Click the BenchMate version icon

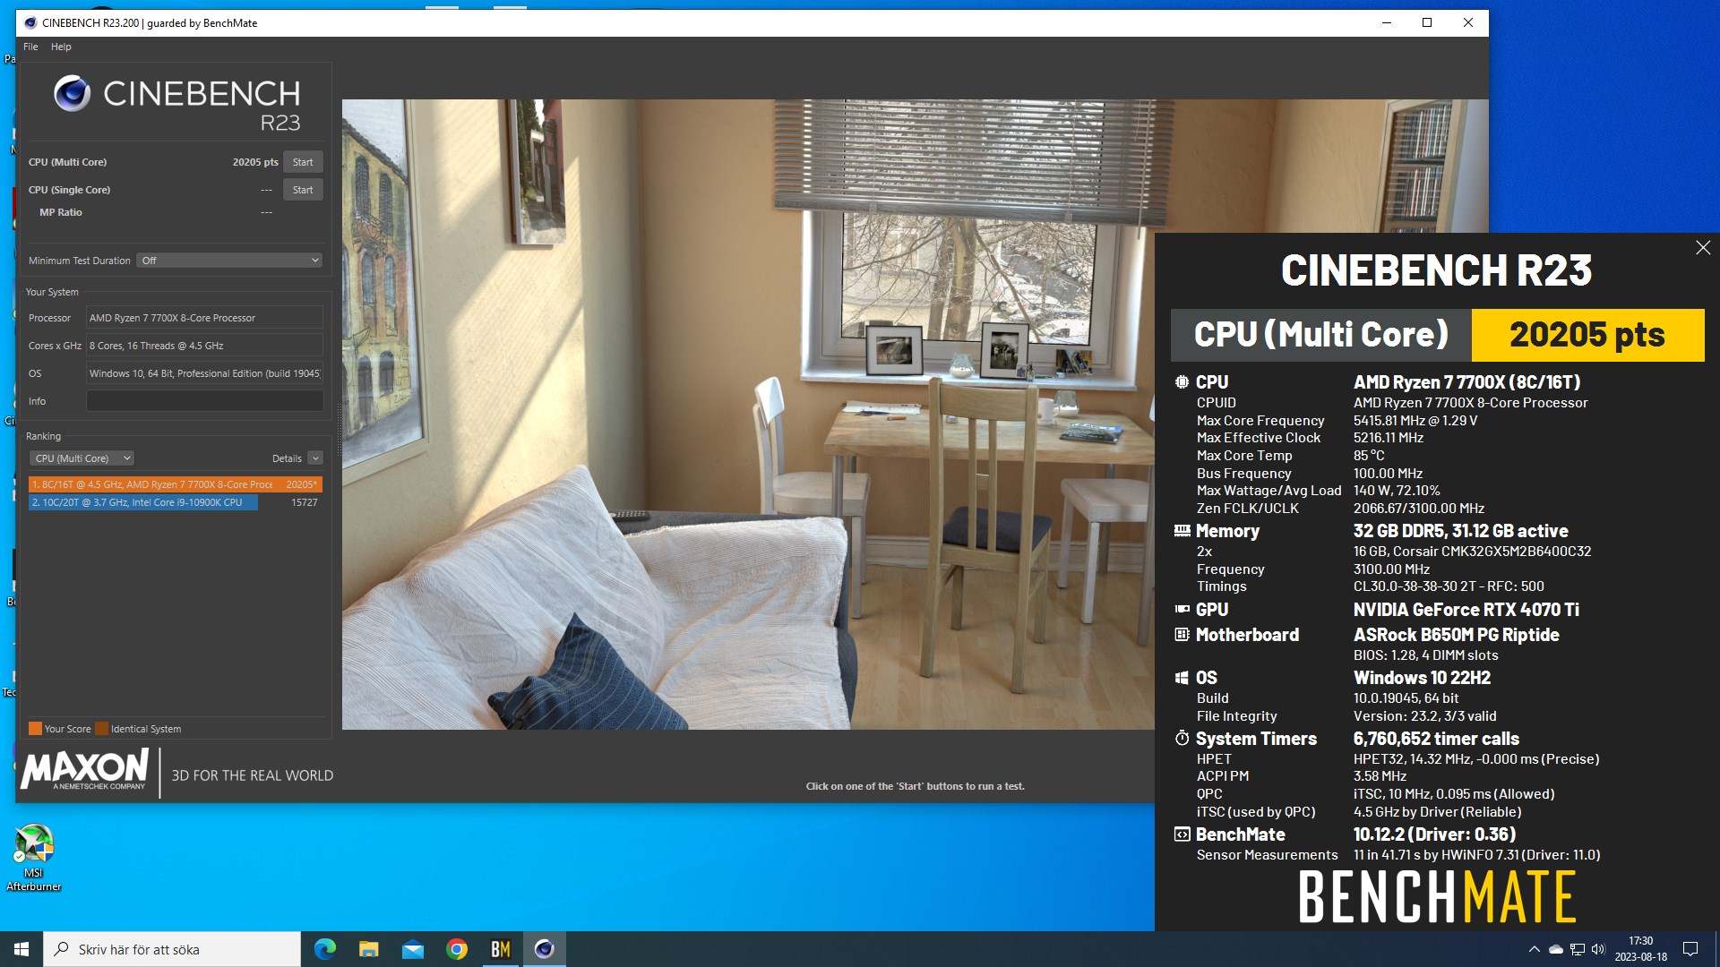(x=1182, y=834)
